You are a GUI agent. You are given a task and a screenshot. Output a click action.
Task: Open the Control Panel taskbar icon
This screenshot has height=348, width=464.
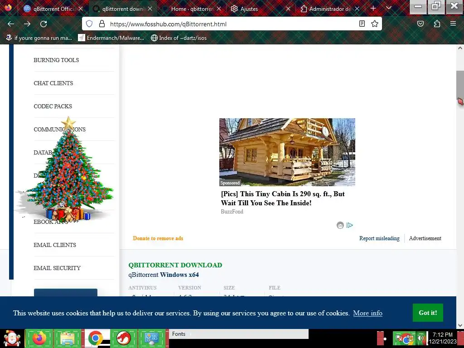[x=152, y=338]
